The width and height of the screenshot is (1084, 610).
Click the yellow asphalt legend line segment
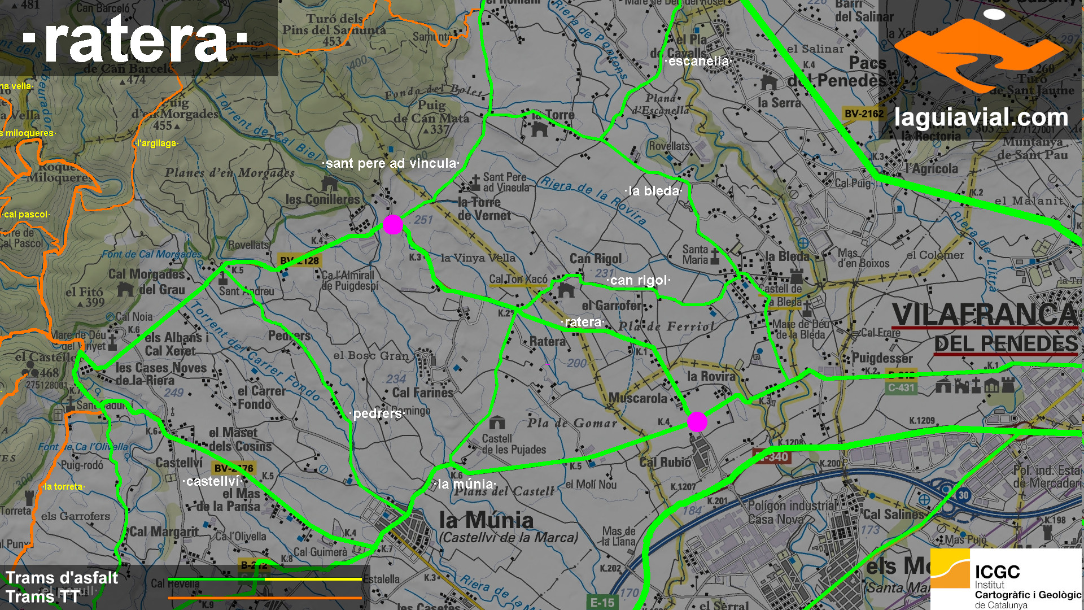coord(313,579)
